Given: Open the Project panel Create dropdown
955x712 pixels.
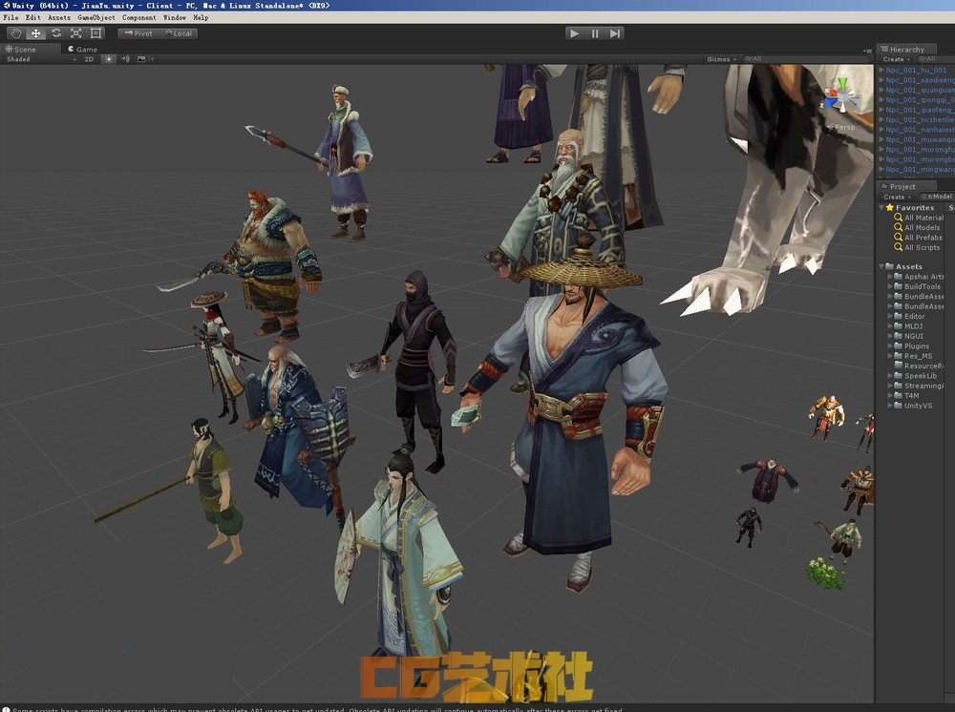Looking at the screenshot, I should click(897, 197).
